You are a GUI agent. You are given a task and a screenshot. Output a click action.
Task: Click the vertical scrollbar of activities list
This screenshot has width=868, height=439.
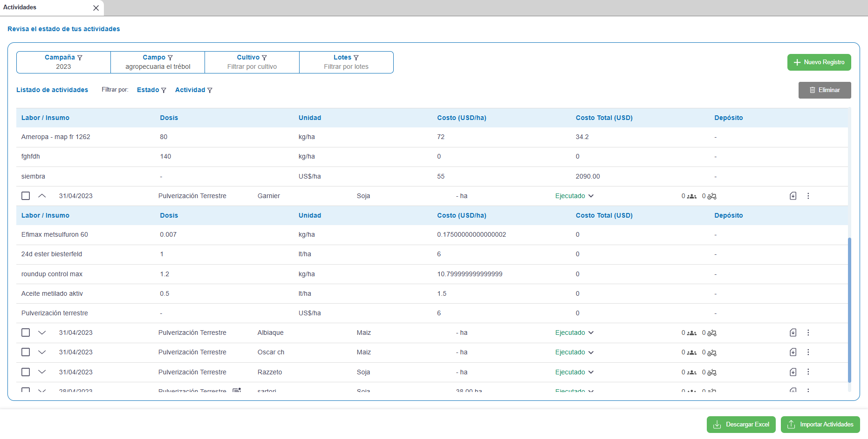pyautogui.click(x=849, y=309)
